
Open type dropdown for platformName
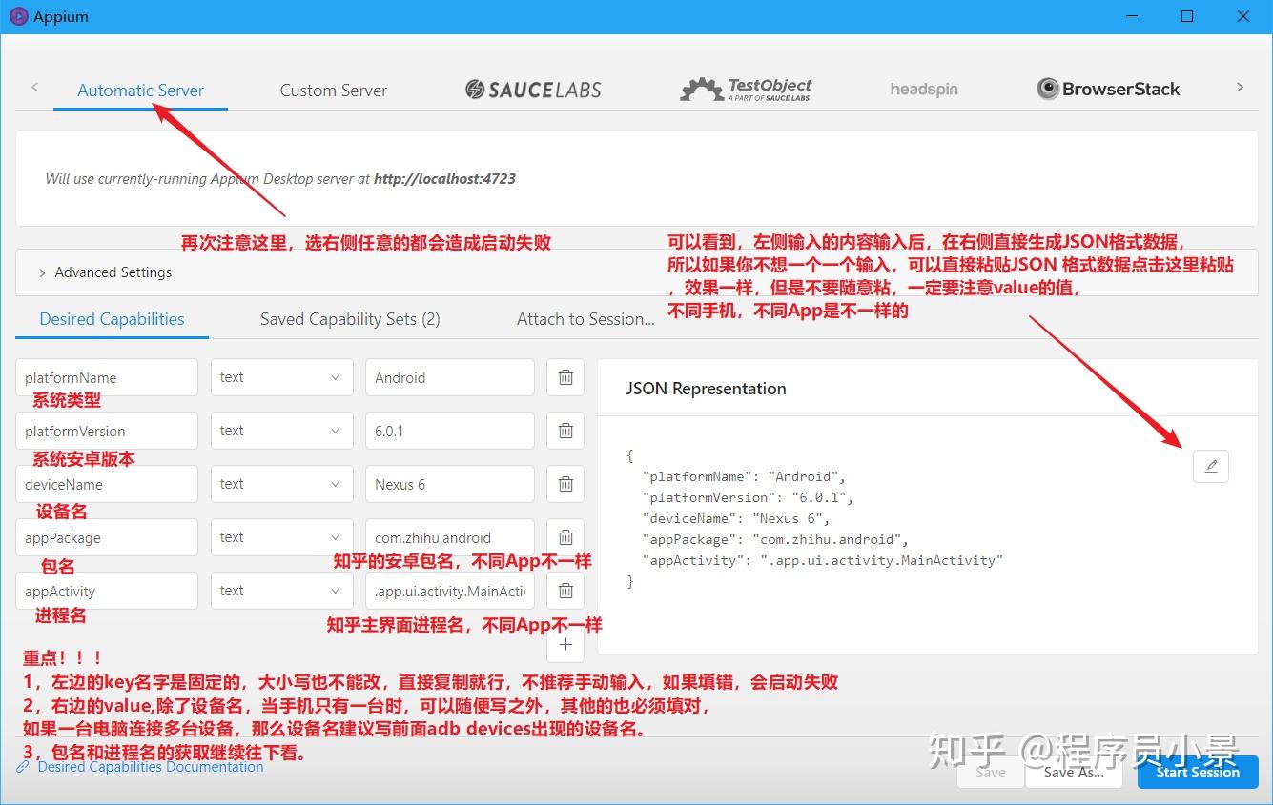(280, 377)
